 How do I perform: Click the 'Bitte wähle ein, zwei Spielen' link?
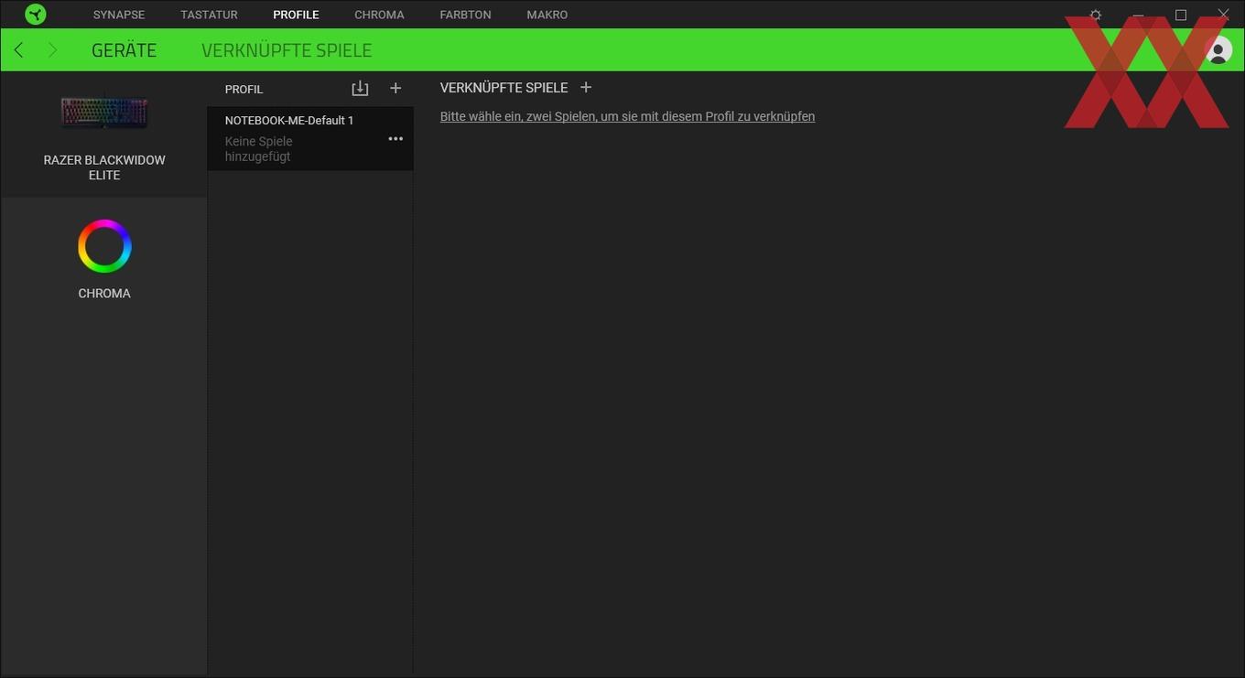click(x=627, y=116)
